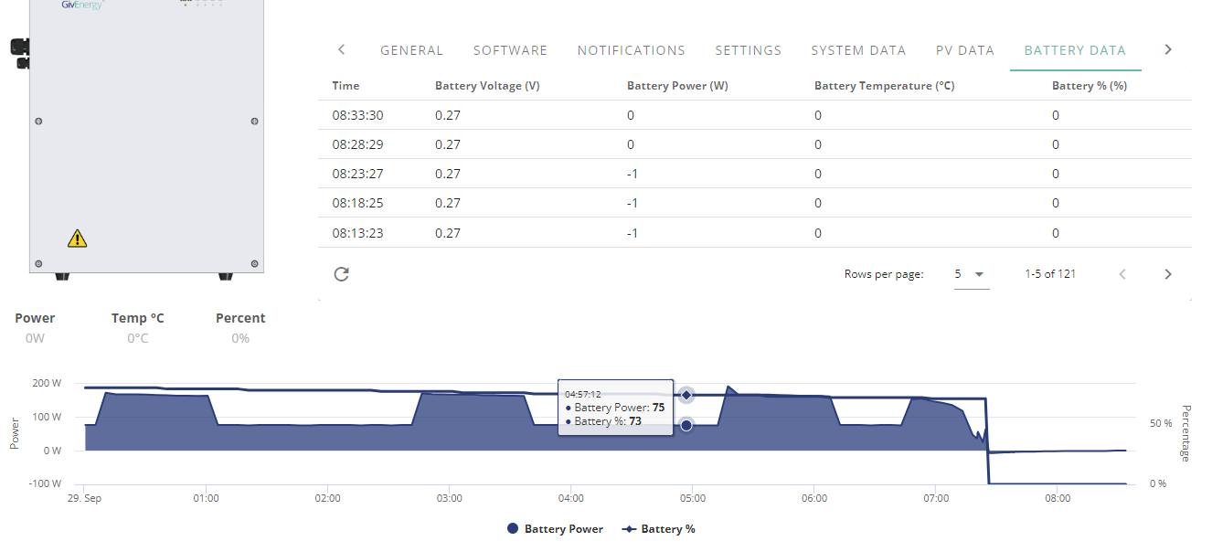This screenshot has width=1212, height=552.
Task: Open the SYSTEM DATA tab
Action: [x=858, y=50]
